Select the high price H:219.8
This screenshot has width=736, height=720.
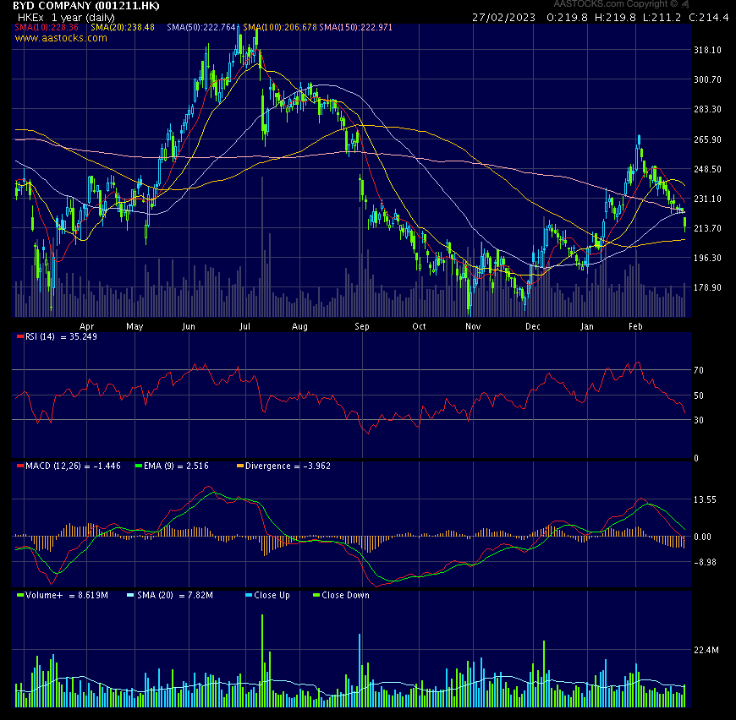[615, 18]
